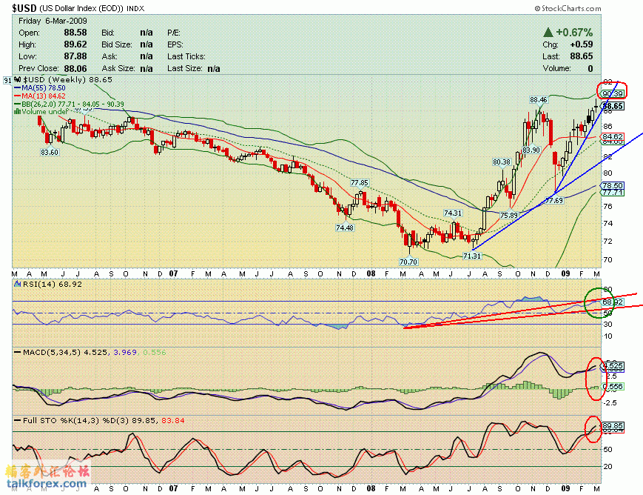Click the green up-triangle gain icon
Image resolution: width=643 pixels, height=495 pixels.
548,32
